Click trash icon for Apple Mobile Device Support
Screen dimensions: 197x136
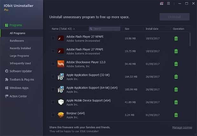pos(176,102)
